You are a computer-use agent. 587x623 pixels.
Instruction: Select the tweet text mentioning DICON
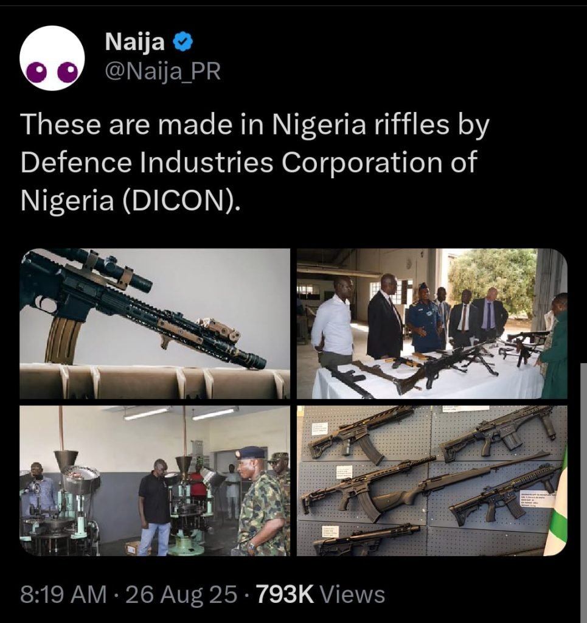243,158
